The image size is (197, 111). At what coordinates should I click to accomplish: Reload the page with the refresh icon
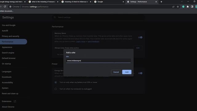pos(5,6)
